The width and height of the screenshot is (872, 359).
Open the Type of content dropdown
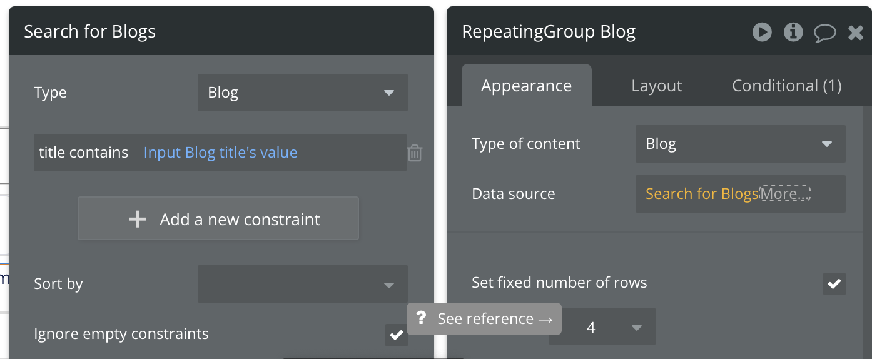pos(740,144)
